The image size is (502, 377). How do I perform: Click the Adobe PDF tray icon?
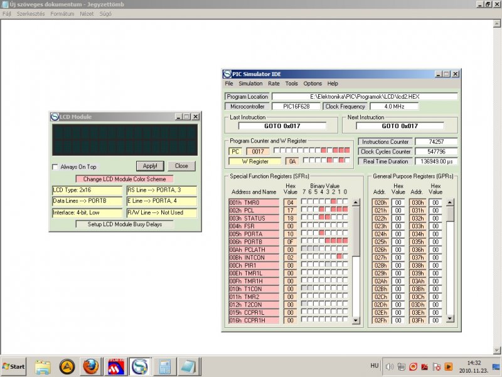click(x=425, y=366)
